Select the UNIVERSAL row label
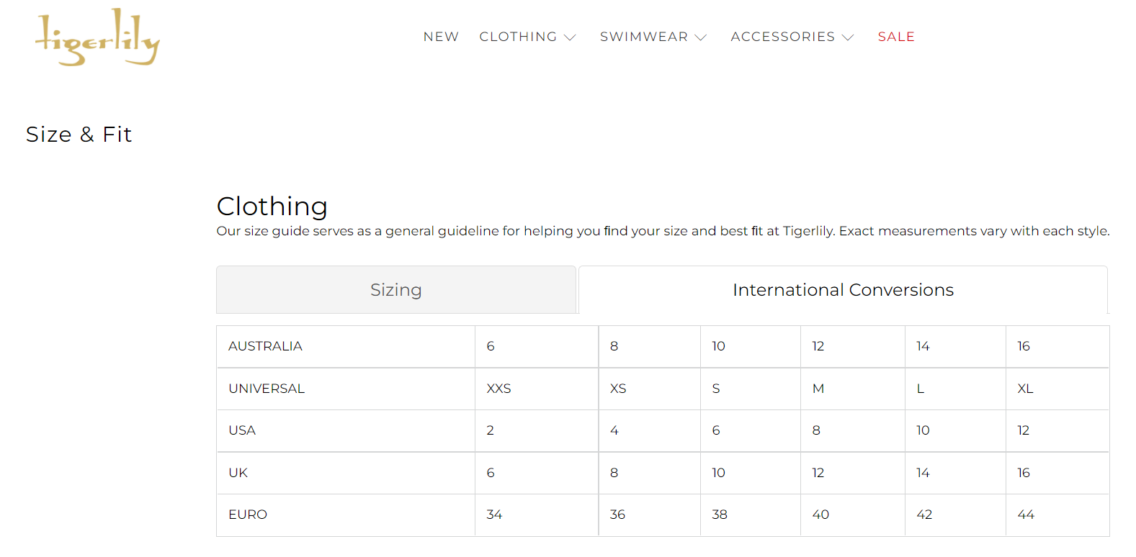Screen dimensions: 1136x557 pyautogui.click(x=267, y=389)
